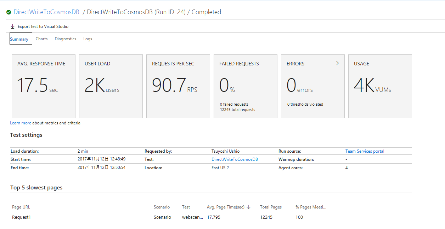Select Request1 in the slowest pages list
Image resolution: width=445 pixels, height=229 pixels.
[21, 217]
